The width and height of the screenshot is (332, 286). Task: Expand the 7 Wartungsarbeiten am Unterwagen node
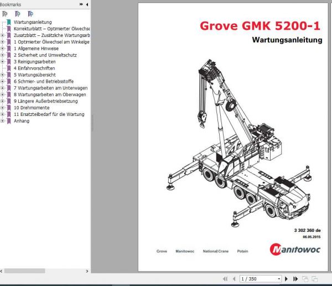2,88
